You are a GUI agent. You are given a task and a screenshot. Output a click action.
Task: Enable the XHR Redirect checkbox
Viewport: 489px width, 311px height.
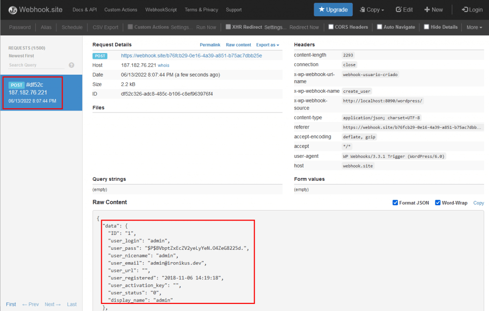click(228, 27)
